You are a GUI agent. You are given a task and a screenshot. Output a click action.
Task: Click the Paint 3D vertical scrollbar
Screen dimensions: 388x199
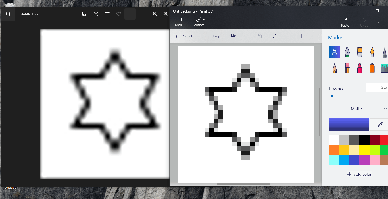[320, 112]
